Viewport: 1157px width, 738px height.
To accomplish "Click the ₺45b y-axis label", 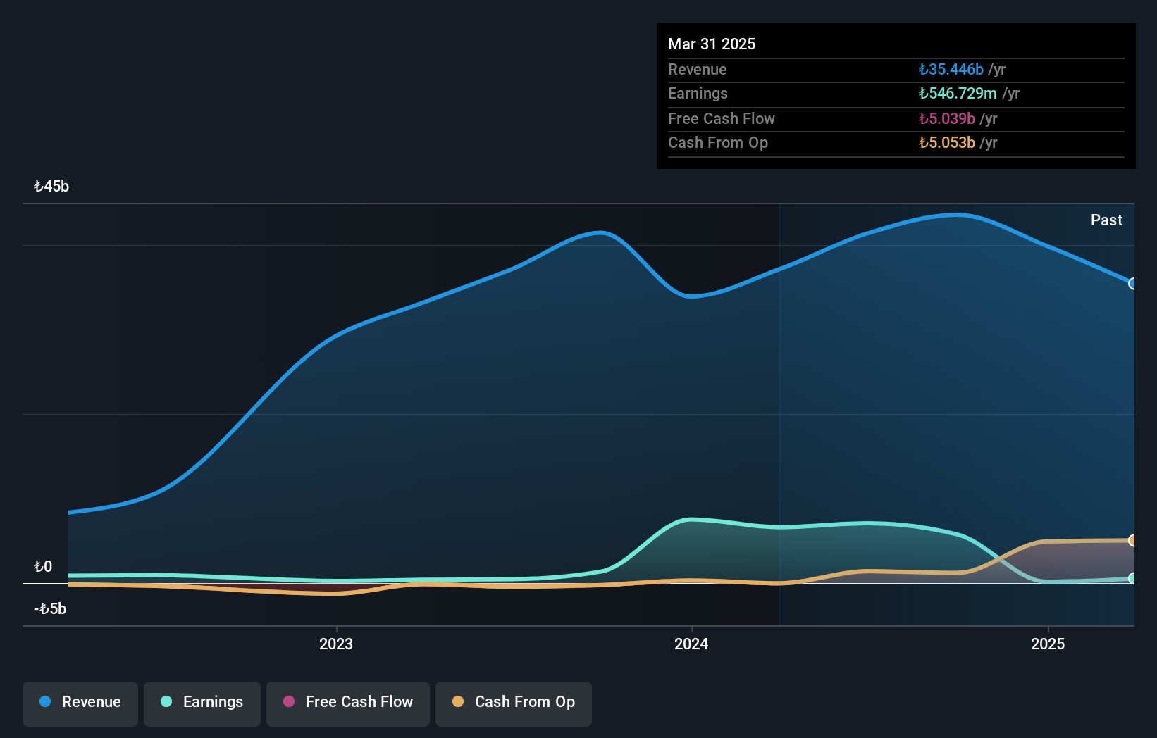I will 51,187.
